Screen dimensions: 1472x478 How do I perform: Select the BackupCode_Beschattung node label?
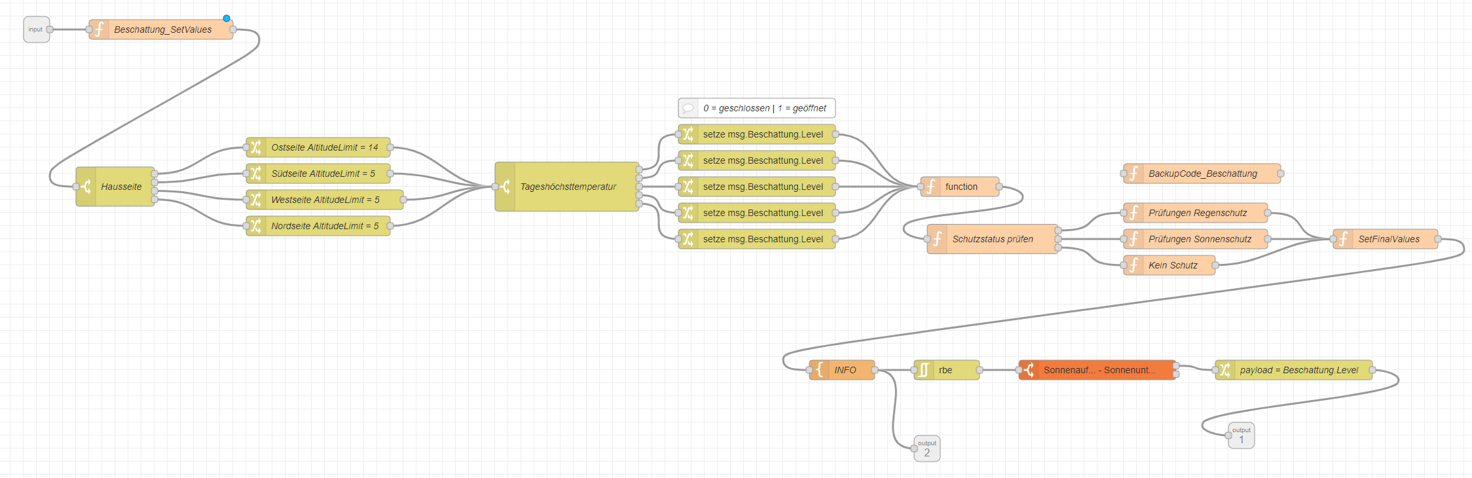point(1203,174)
